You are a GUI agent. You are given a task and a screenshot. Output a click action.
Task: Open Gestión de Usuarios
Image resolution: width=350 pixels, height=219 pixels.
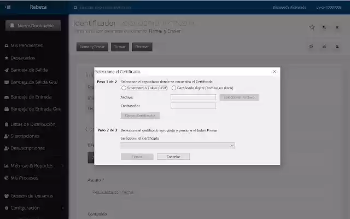[x=32, y=196]
